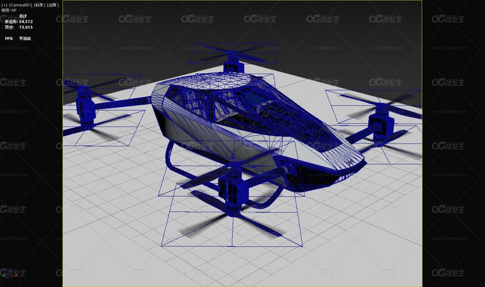The height and width of the screenshot is (287, 485).
Task: Open the [+] viewport general menu
Action: point(4,5)
